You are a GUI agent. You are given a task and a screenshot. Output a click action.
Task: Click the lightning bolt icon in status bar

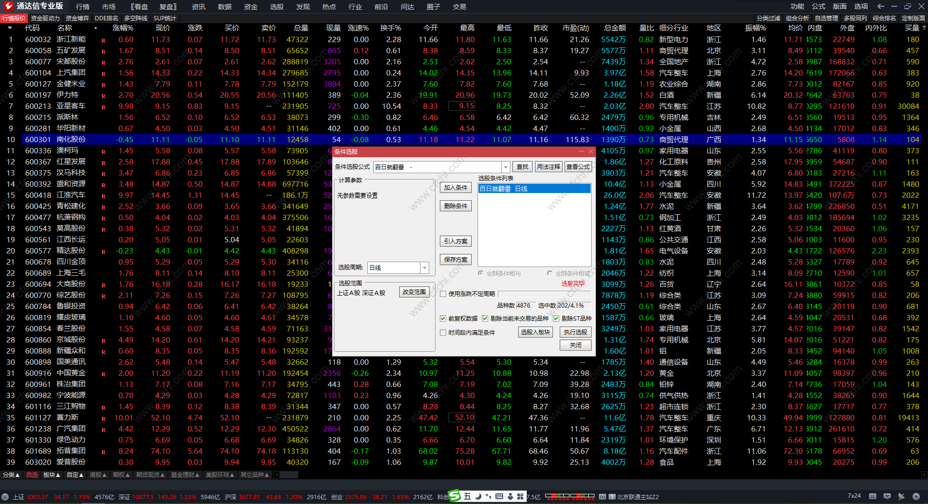916,496
